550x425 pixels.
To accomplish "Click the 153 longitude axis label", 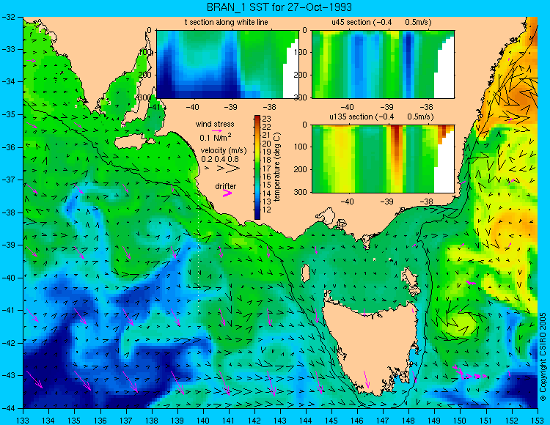I will pyautogui.click(x=537, y=420).
